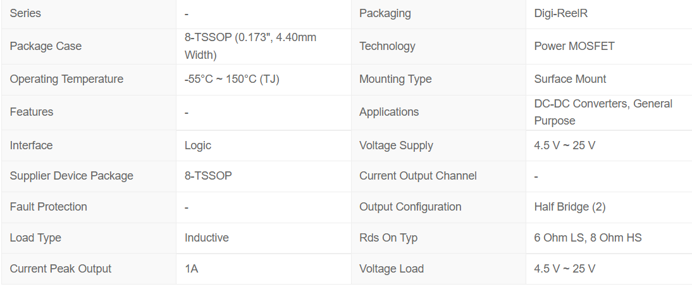Click the Digi-ReelR packaging value

(561, 13)
